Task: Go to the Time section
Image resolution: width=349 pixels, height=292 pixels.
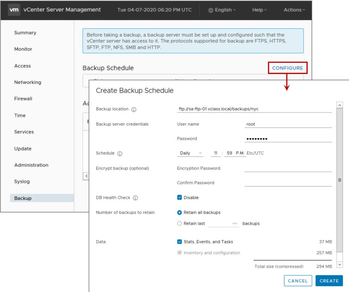Action: [20, 115]
